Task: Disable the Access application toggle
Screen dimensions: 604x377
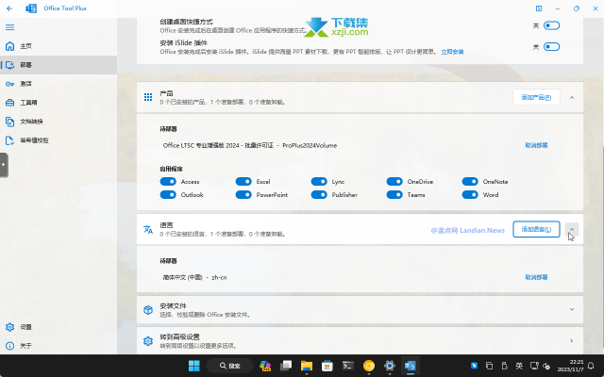Action: pyautogui.click(x=168, y=182)
